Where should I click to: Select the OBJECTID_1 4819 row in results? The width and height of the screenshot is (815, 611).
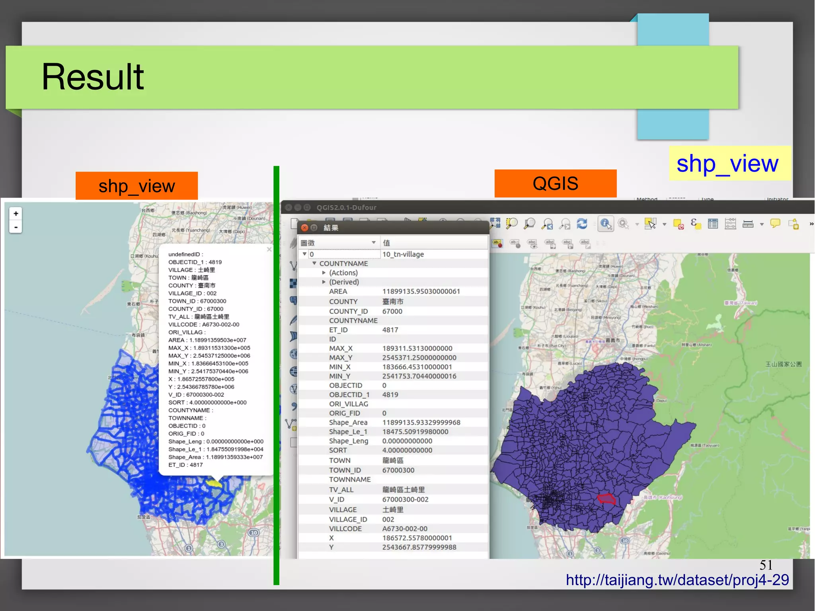[393, 394]
